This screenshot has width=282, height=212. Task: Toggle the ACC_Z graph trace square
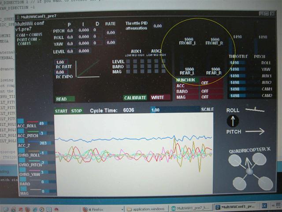pos(21,141)
